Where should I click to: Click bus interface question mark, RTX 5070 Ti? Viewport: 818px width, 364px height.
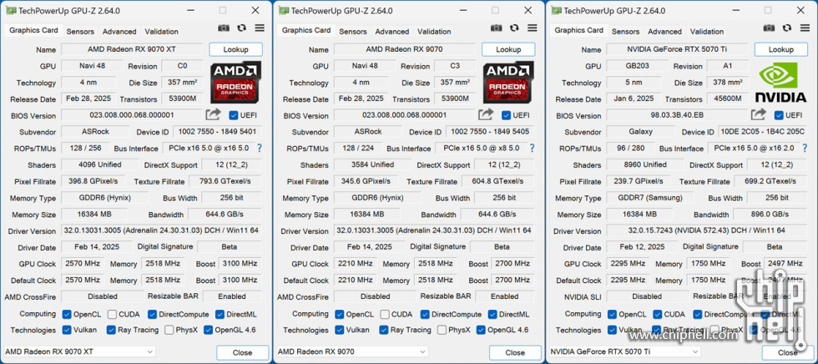pos(804,148)
